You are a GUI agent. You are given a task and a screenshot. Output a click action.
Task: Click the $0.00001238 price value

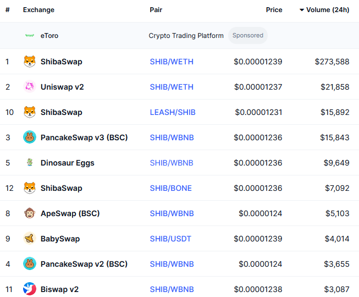tap(258, 289)
